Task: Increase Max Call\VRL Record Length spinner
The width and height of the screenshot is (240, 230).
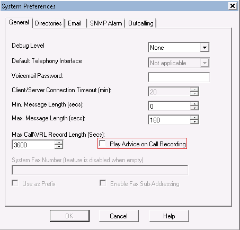Action: [x=59, y=143]
